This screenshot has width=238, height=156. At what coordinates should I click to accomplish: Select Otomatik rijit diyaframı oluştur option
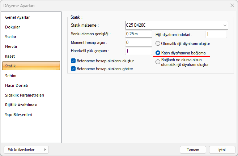pos(158,44)
